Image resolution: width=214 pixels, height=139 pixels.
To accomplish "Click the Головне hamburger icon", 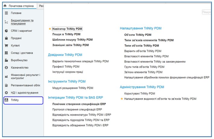I will click(6, 13).
